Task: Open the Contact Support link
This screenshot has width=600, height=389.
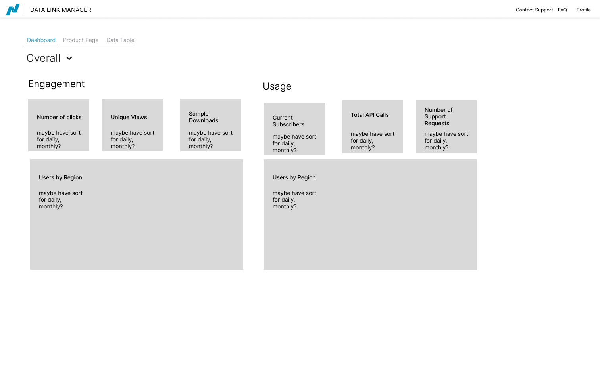Action: [534, 10]
